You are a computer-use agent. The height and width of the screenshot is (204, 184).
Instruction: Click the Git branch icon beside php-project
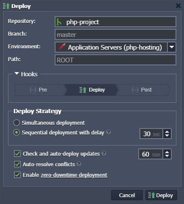59,22
